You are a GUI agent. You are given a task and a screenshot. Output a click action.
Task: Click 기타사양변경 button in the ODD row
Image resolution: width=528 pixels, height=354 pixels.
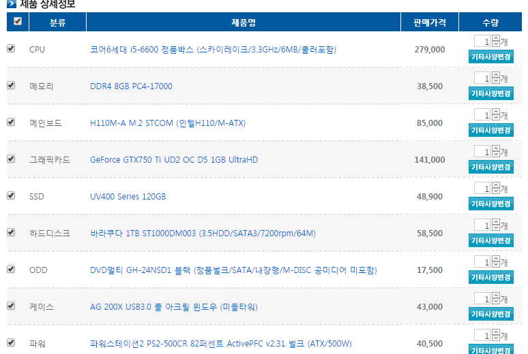[x=491, y=277]
